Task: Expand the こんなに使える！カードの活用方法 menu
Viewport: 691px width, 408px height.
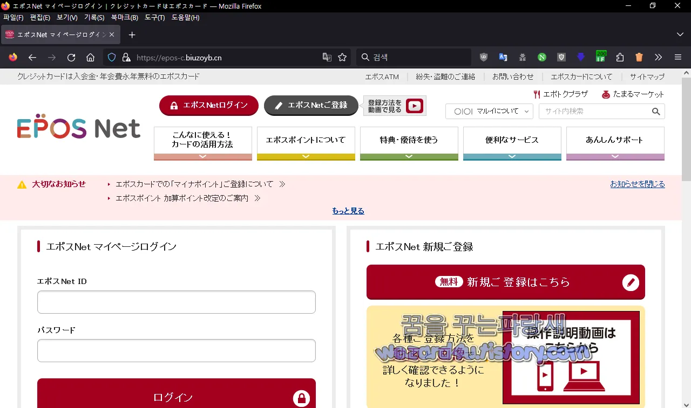Action: [x=203, y=143]
